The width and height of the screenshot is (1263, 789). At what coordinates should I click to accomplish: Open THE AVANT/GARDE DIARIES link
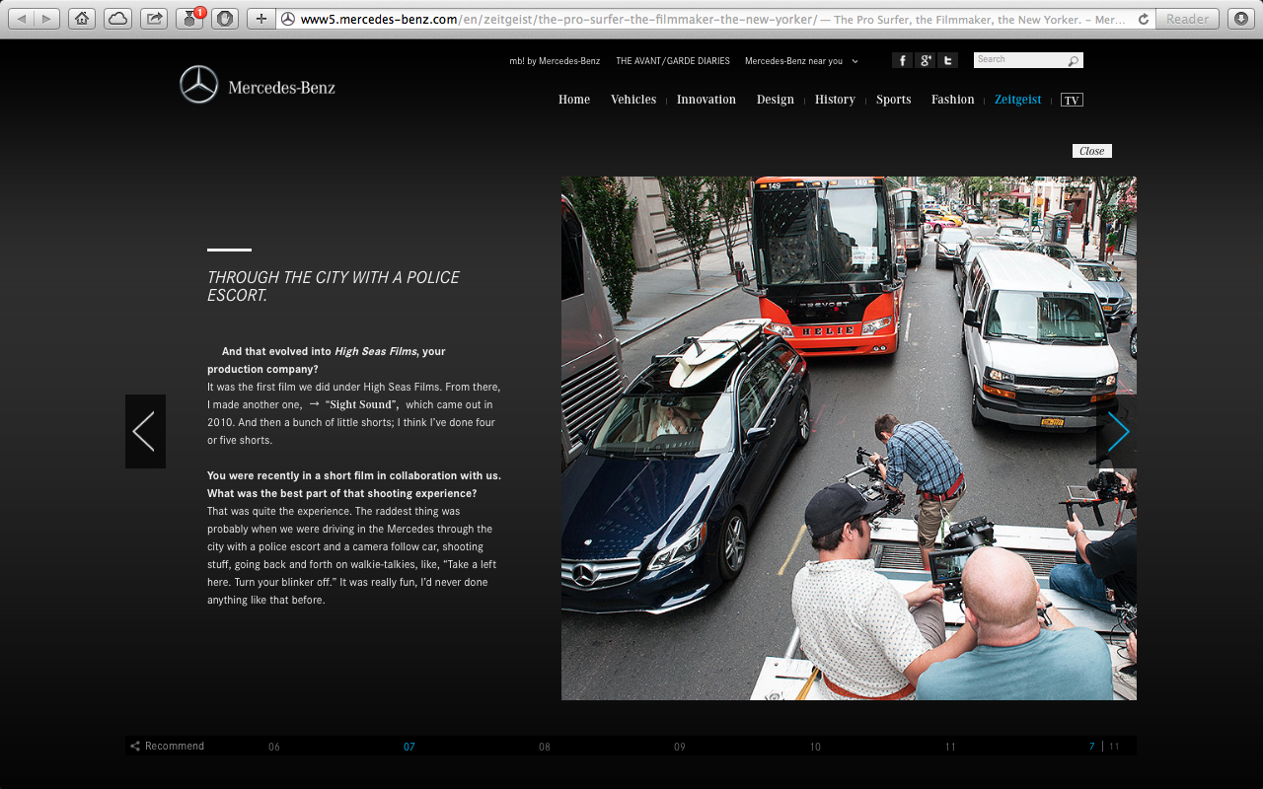pyautogui.click(x=673, y=61)
